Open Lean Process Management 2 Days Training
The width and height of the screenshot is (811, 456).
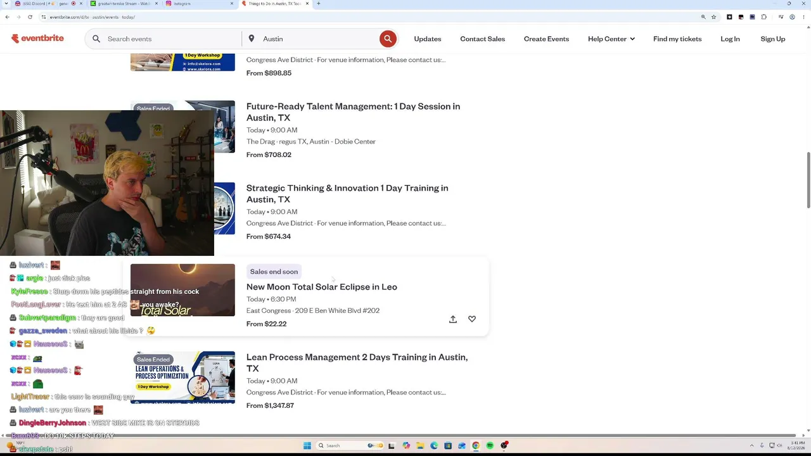357,362
